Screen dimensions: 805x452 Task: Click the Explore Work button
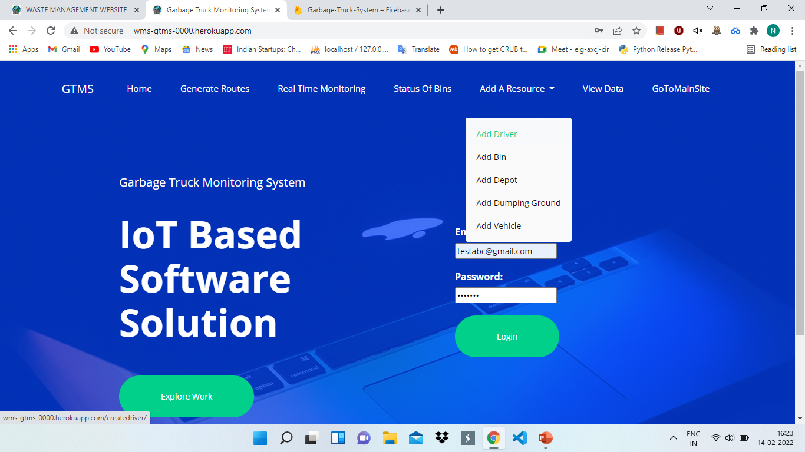(186, 397)
